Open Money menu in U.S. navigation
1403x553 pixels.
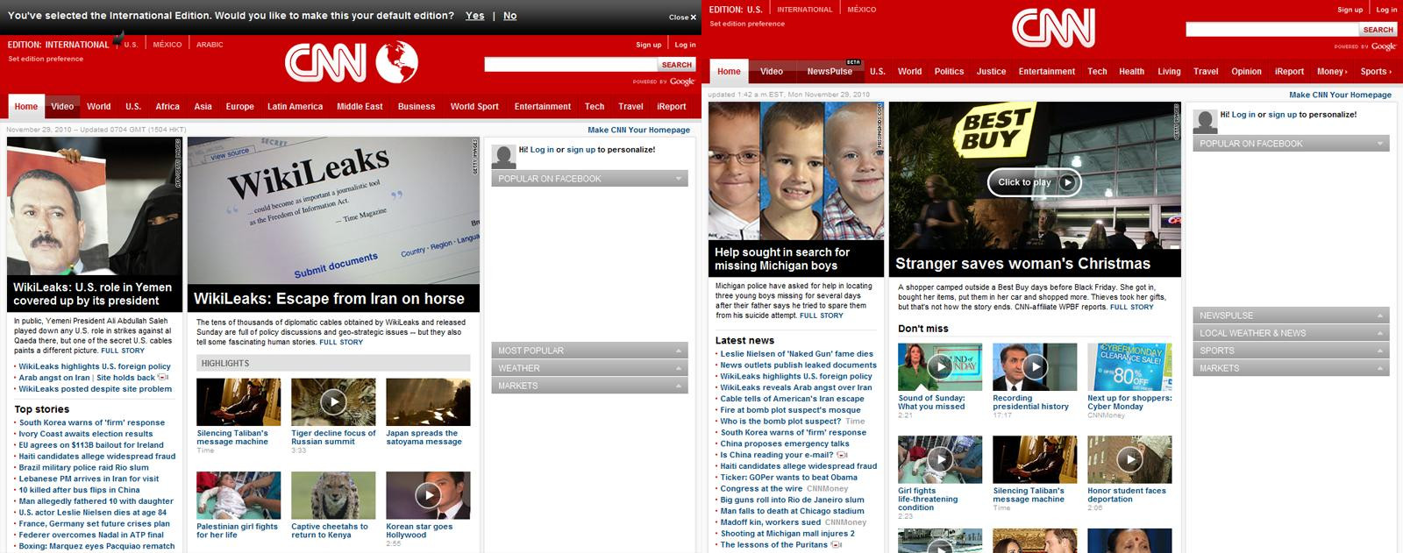pyautogui.click(x=1332, y=72)
